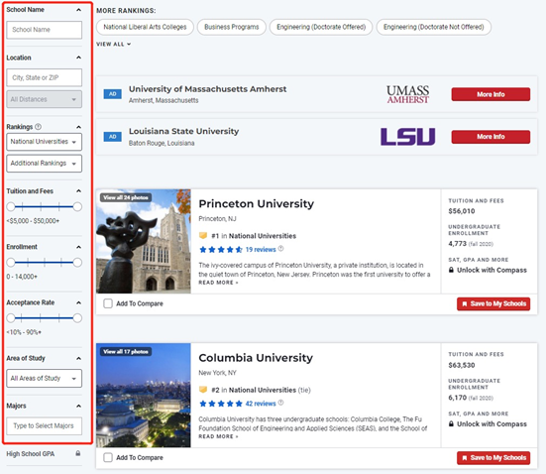546x474 pixels.
Task: Collapse the School Name filter section
Action: point(78,10)
